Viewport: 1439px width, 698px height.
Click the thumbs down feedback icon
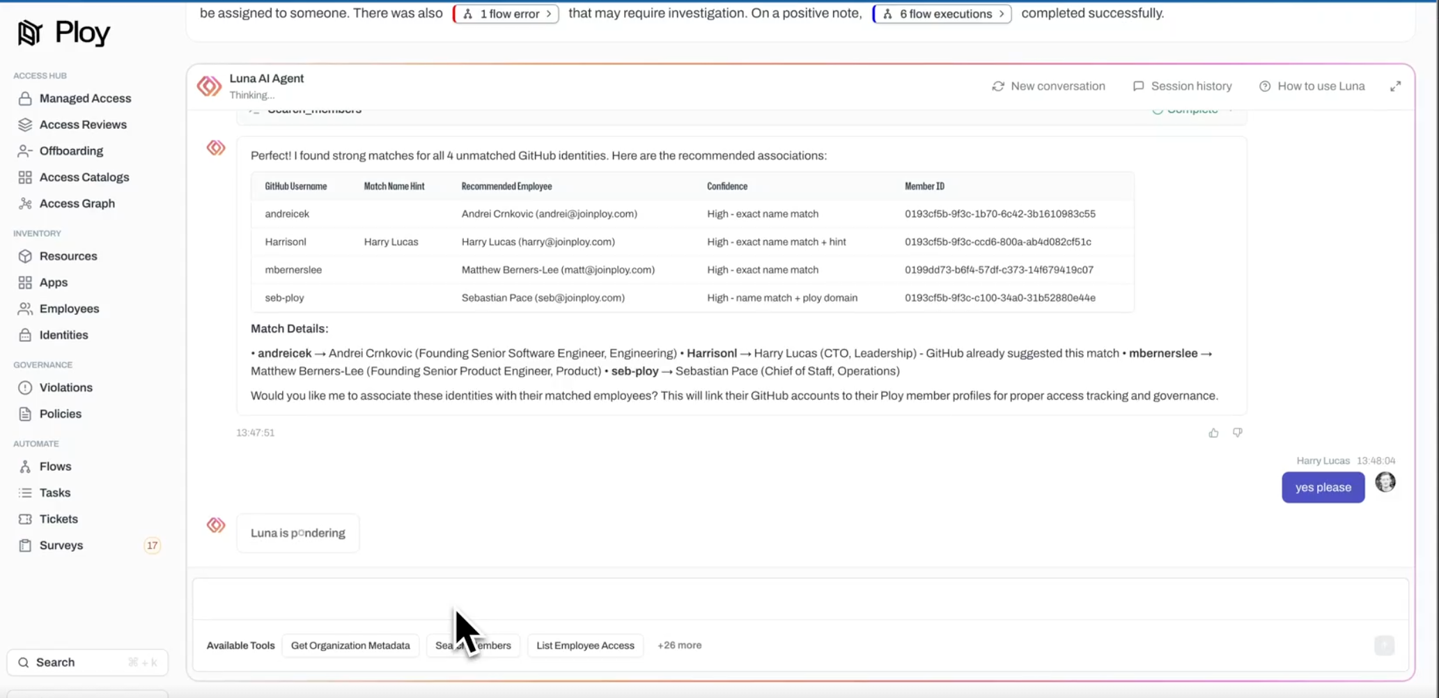coord(1237,433)
